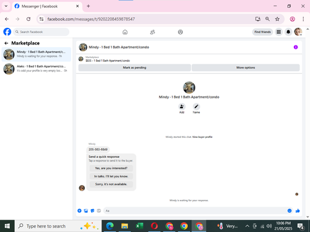This screenshot has width=310, height=232.
Task: Open the notifications bell
Action: point(288,32)
